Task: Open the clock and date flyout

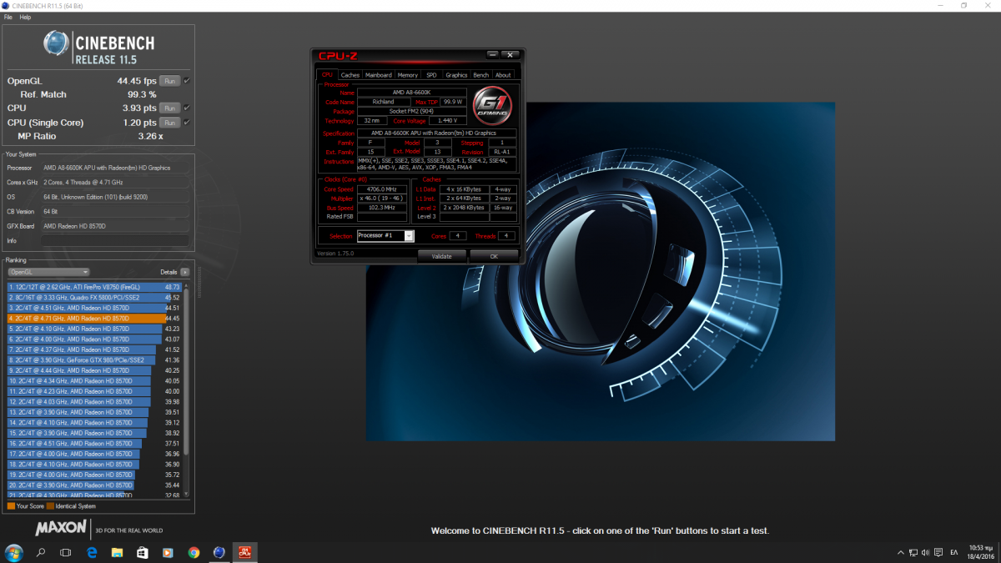Action: (981, 552)
